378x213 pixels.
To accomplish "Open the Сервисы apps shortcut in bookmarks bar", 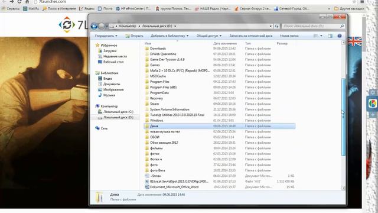I will point(11,8).
